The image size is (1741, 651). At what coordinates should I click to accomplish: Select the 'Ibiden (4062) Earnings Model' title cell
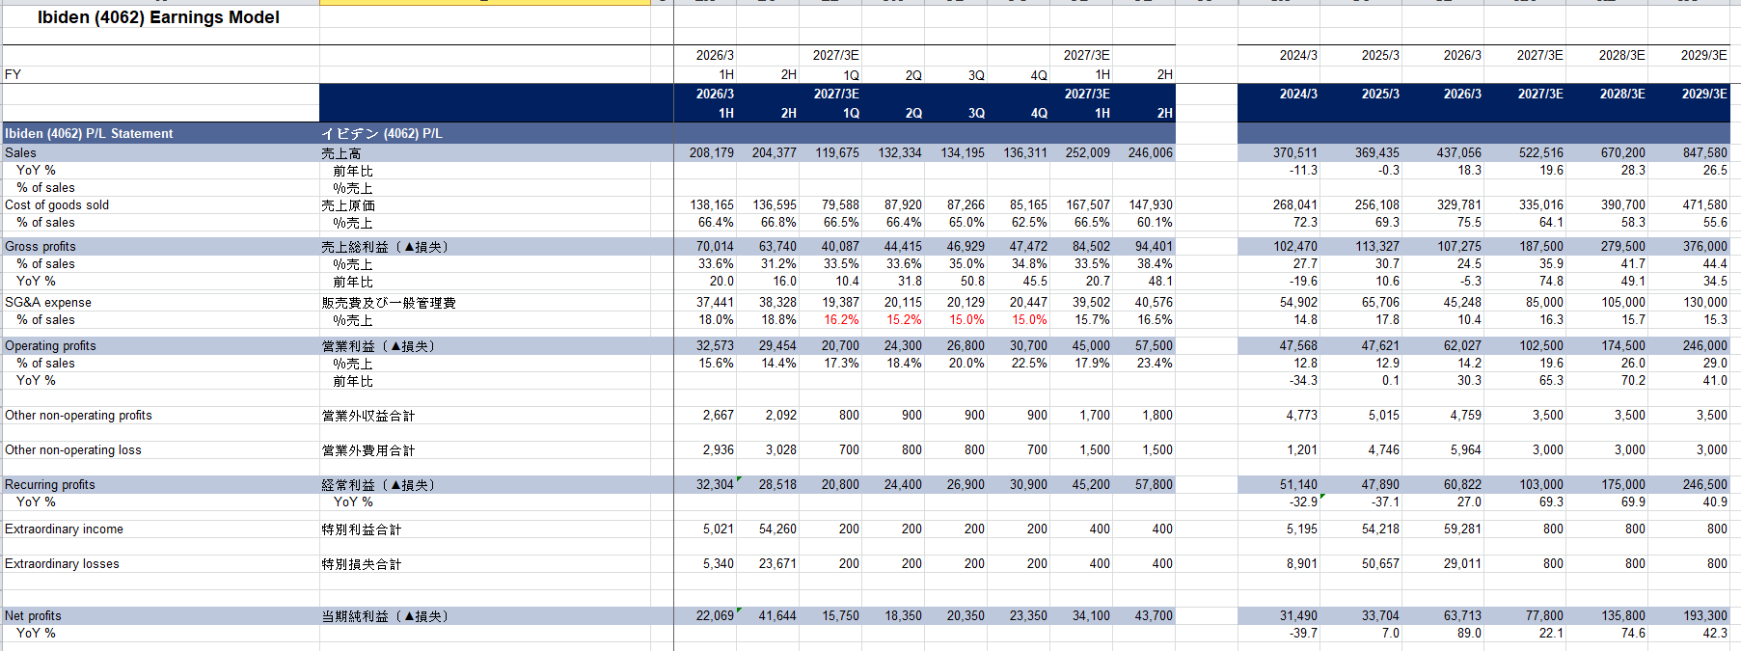pyautogui.click(x=158, y=17)
